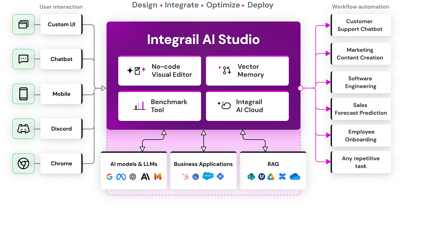Click the Workday logo

tap(196, 177)
